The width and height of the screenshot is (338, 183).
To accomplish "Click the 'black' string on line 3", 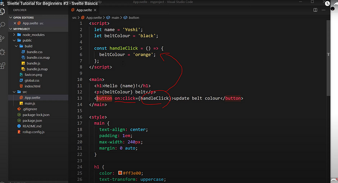I will point(147,36).
